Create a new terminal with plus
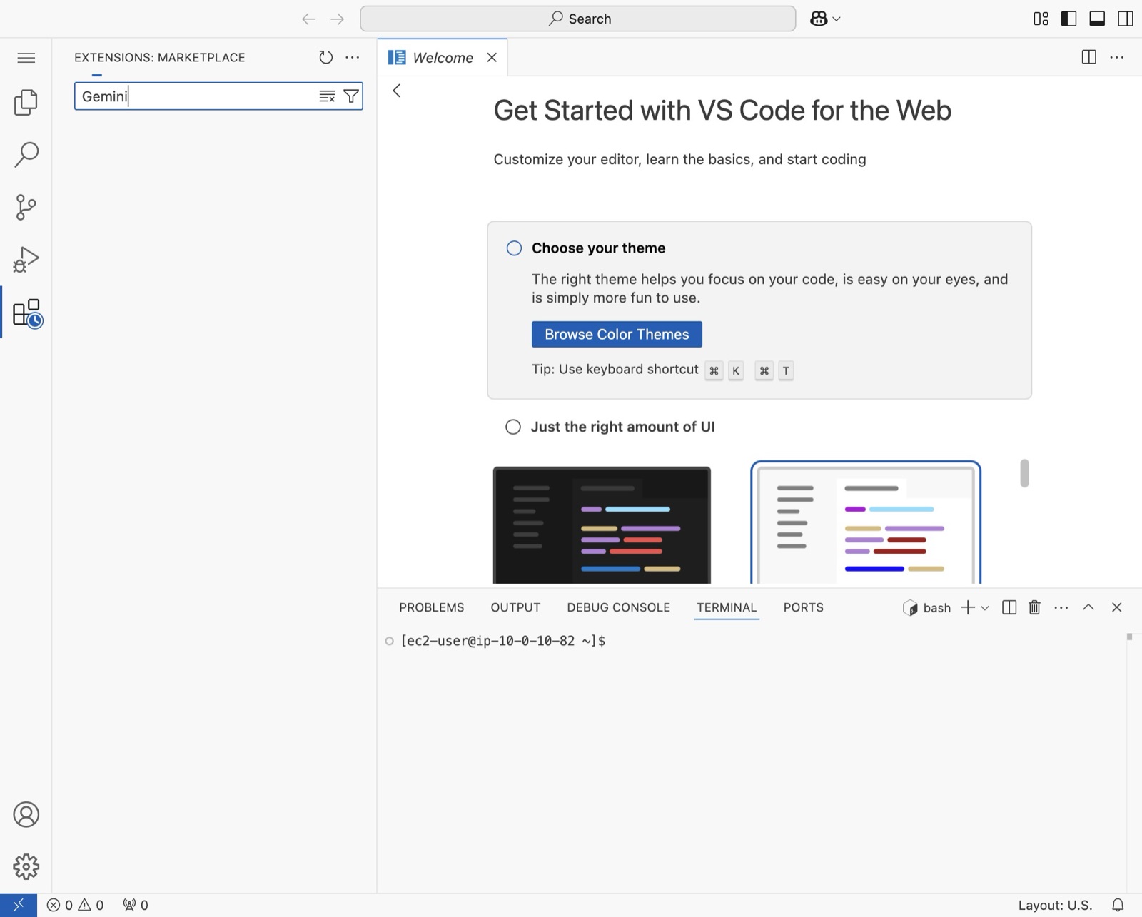1142x917 pixels. pos(968,607)
